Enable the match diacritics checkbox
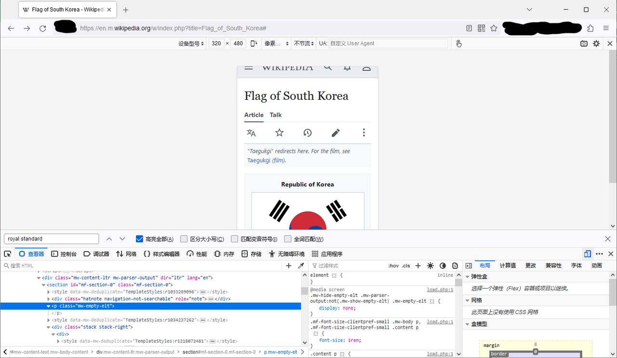The height and width of the screenshot is (358, 617). [x=234, y=239]
